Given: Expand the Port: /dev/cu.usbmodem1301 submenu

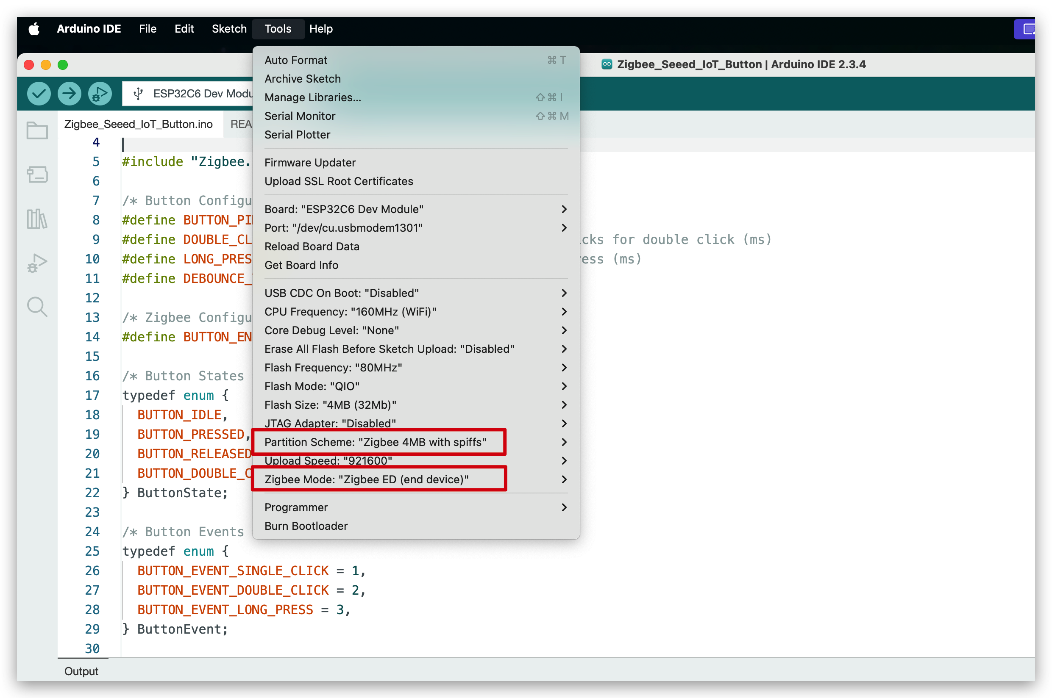Looking at the screenshot, I should [415, 228].
